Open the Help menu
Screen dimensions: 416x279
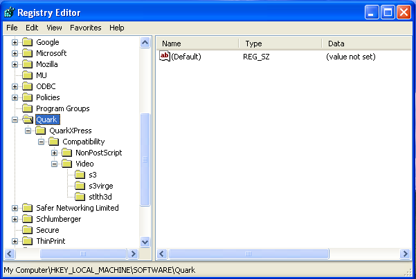117,28
